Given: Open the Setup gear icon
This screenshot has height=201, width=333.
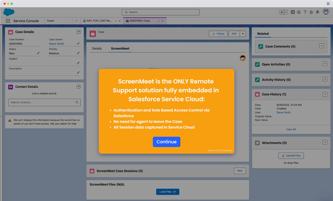Looking at the screenshot, I should (x=311, y=12).
